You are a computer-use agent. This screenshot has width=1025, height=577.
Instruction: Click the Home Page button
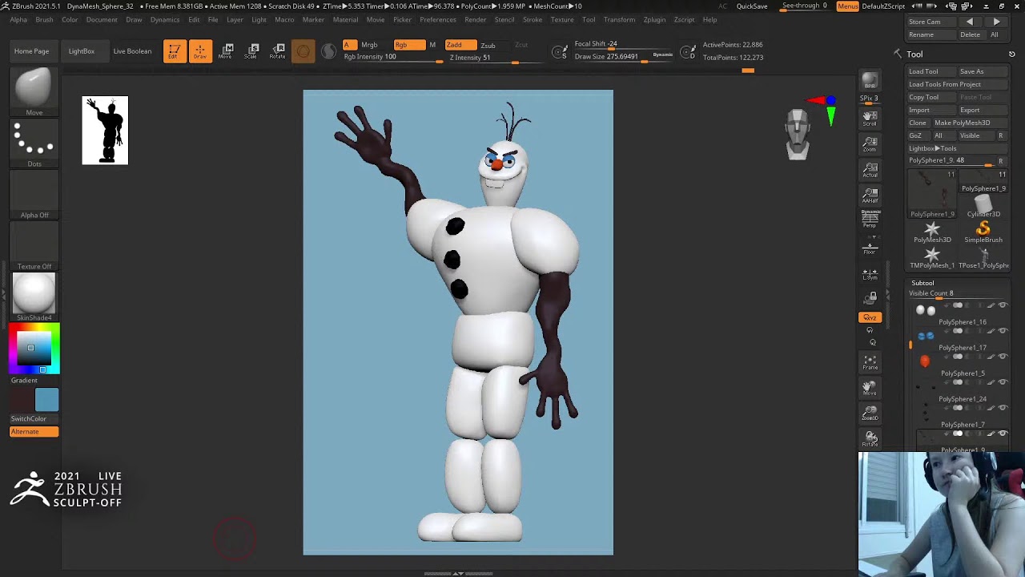[x=31, y=51]
